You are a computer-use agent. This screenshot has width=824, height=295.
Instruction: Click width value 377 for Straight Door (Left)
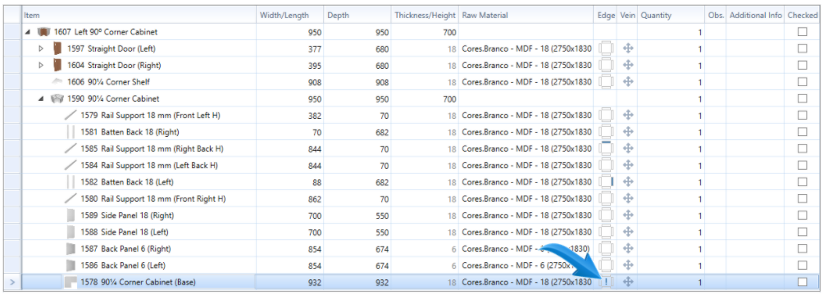[314, 49]
